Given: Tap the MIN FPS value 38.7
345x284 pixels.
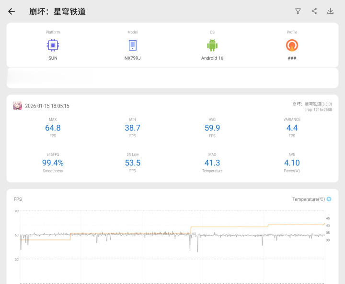Looking at the screenshot, I should click(132, 128).
